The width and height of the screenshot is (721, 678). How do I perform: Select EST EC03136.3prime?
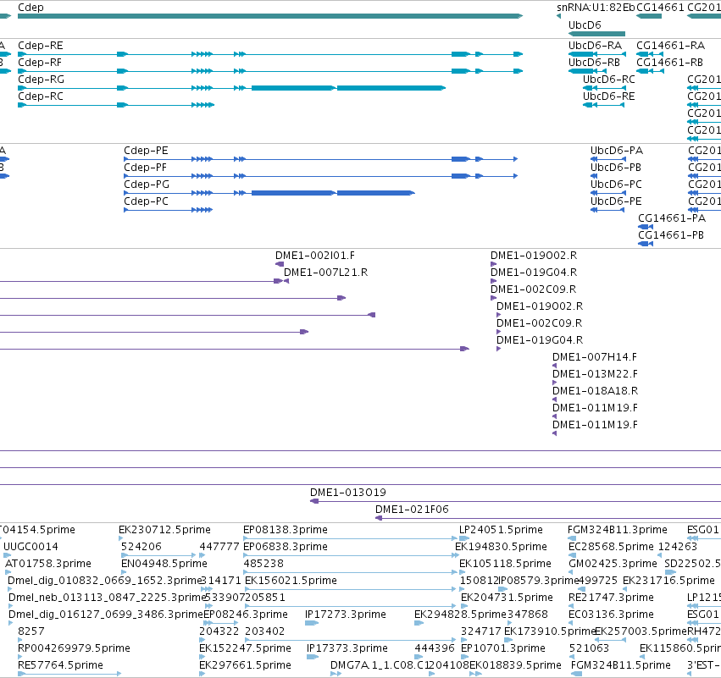point(611,615)
